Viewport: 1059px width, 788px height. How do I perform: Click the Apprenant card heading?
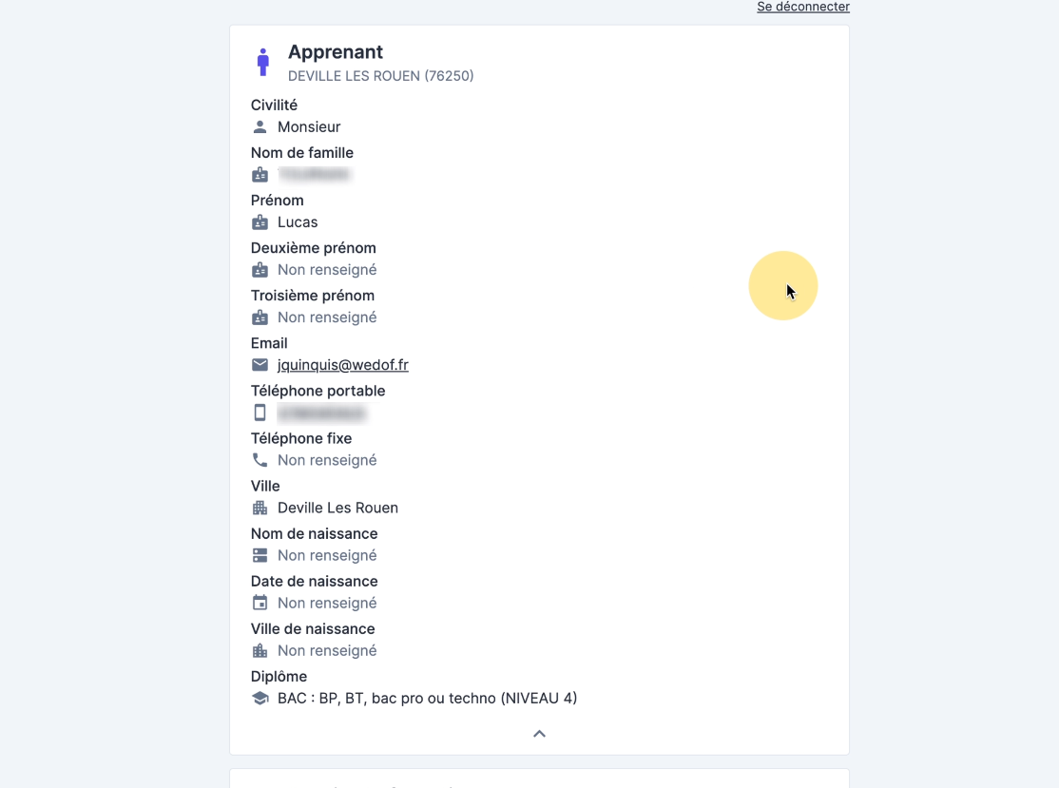click(x=336, y=52)
